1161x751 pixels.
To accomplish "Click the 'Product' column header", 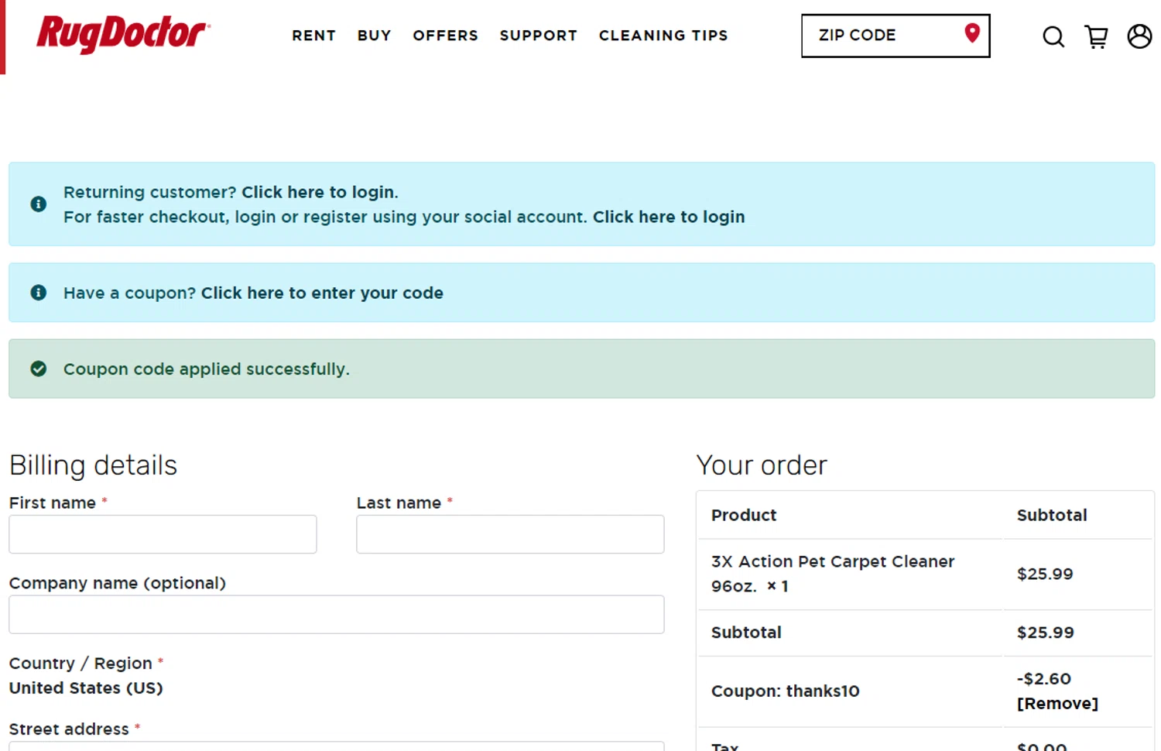I will click(x=744, y=516).
